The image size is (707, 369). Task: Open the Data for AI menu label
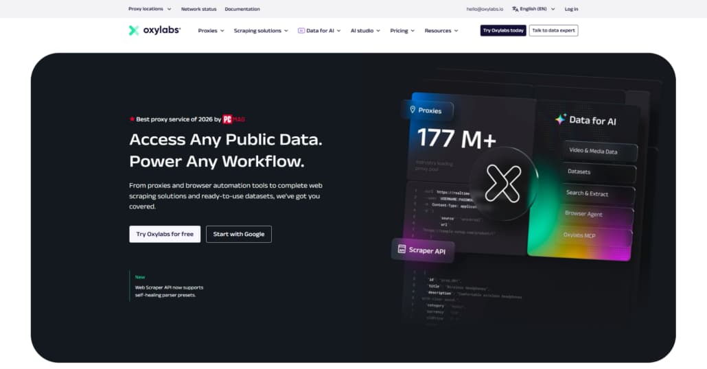[x=320, y=31]
